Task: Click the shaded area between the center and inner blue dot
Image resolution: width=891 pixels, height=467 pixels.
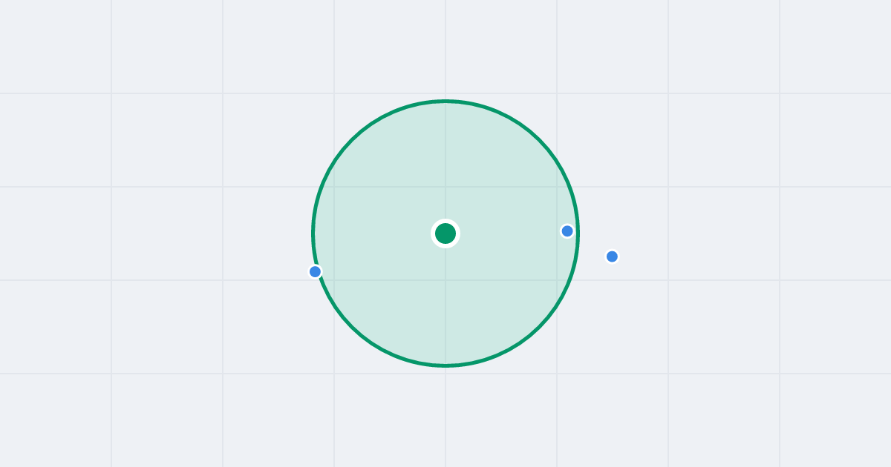Action: pos(509,233)
